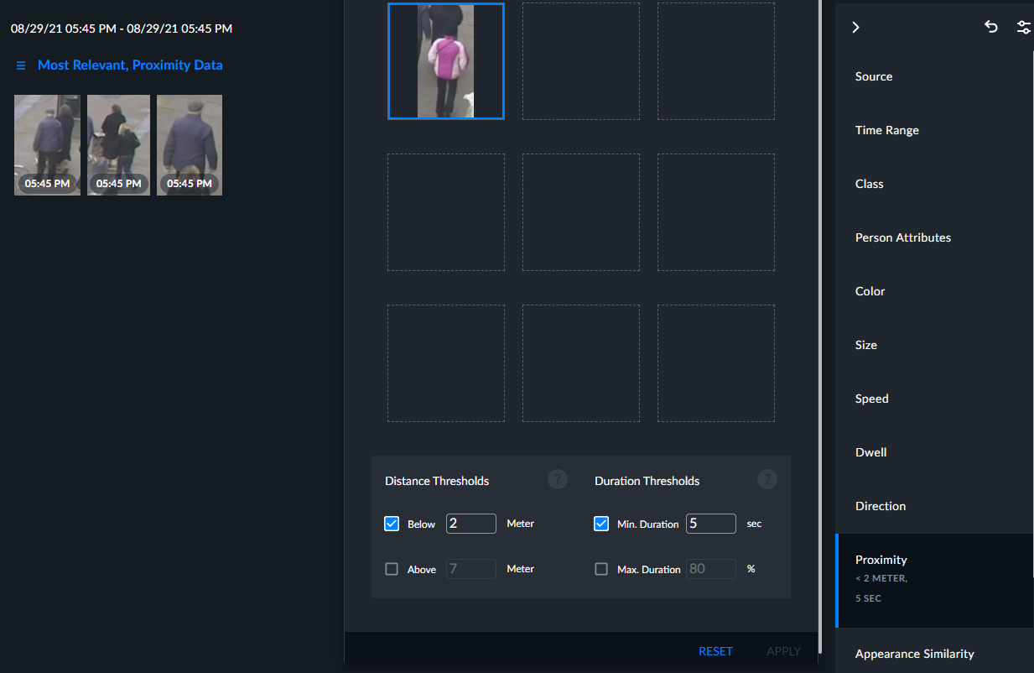Open Duration Thresholds help question mark

[x=767, y=479]
